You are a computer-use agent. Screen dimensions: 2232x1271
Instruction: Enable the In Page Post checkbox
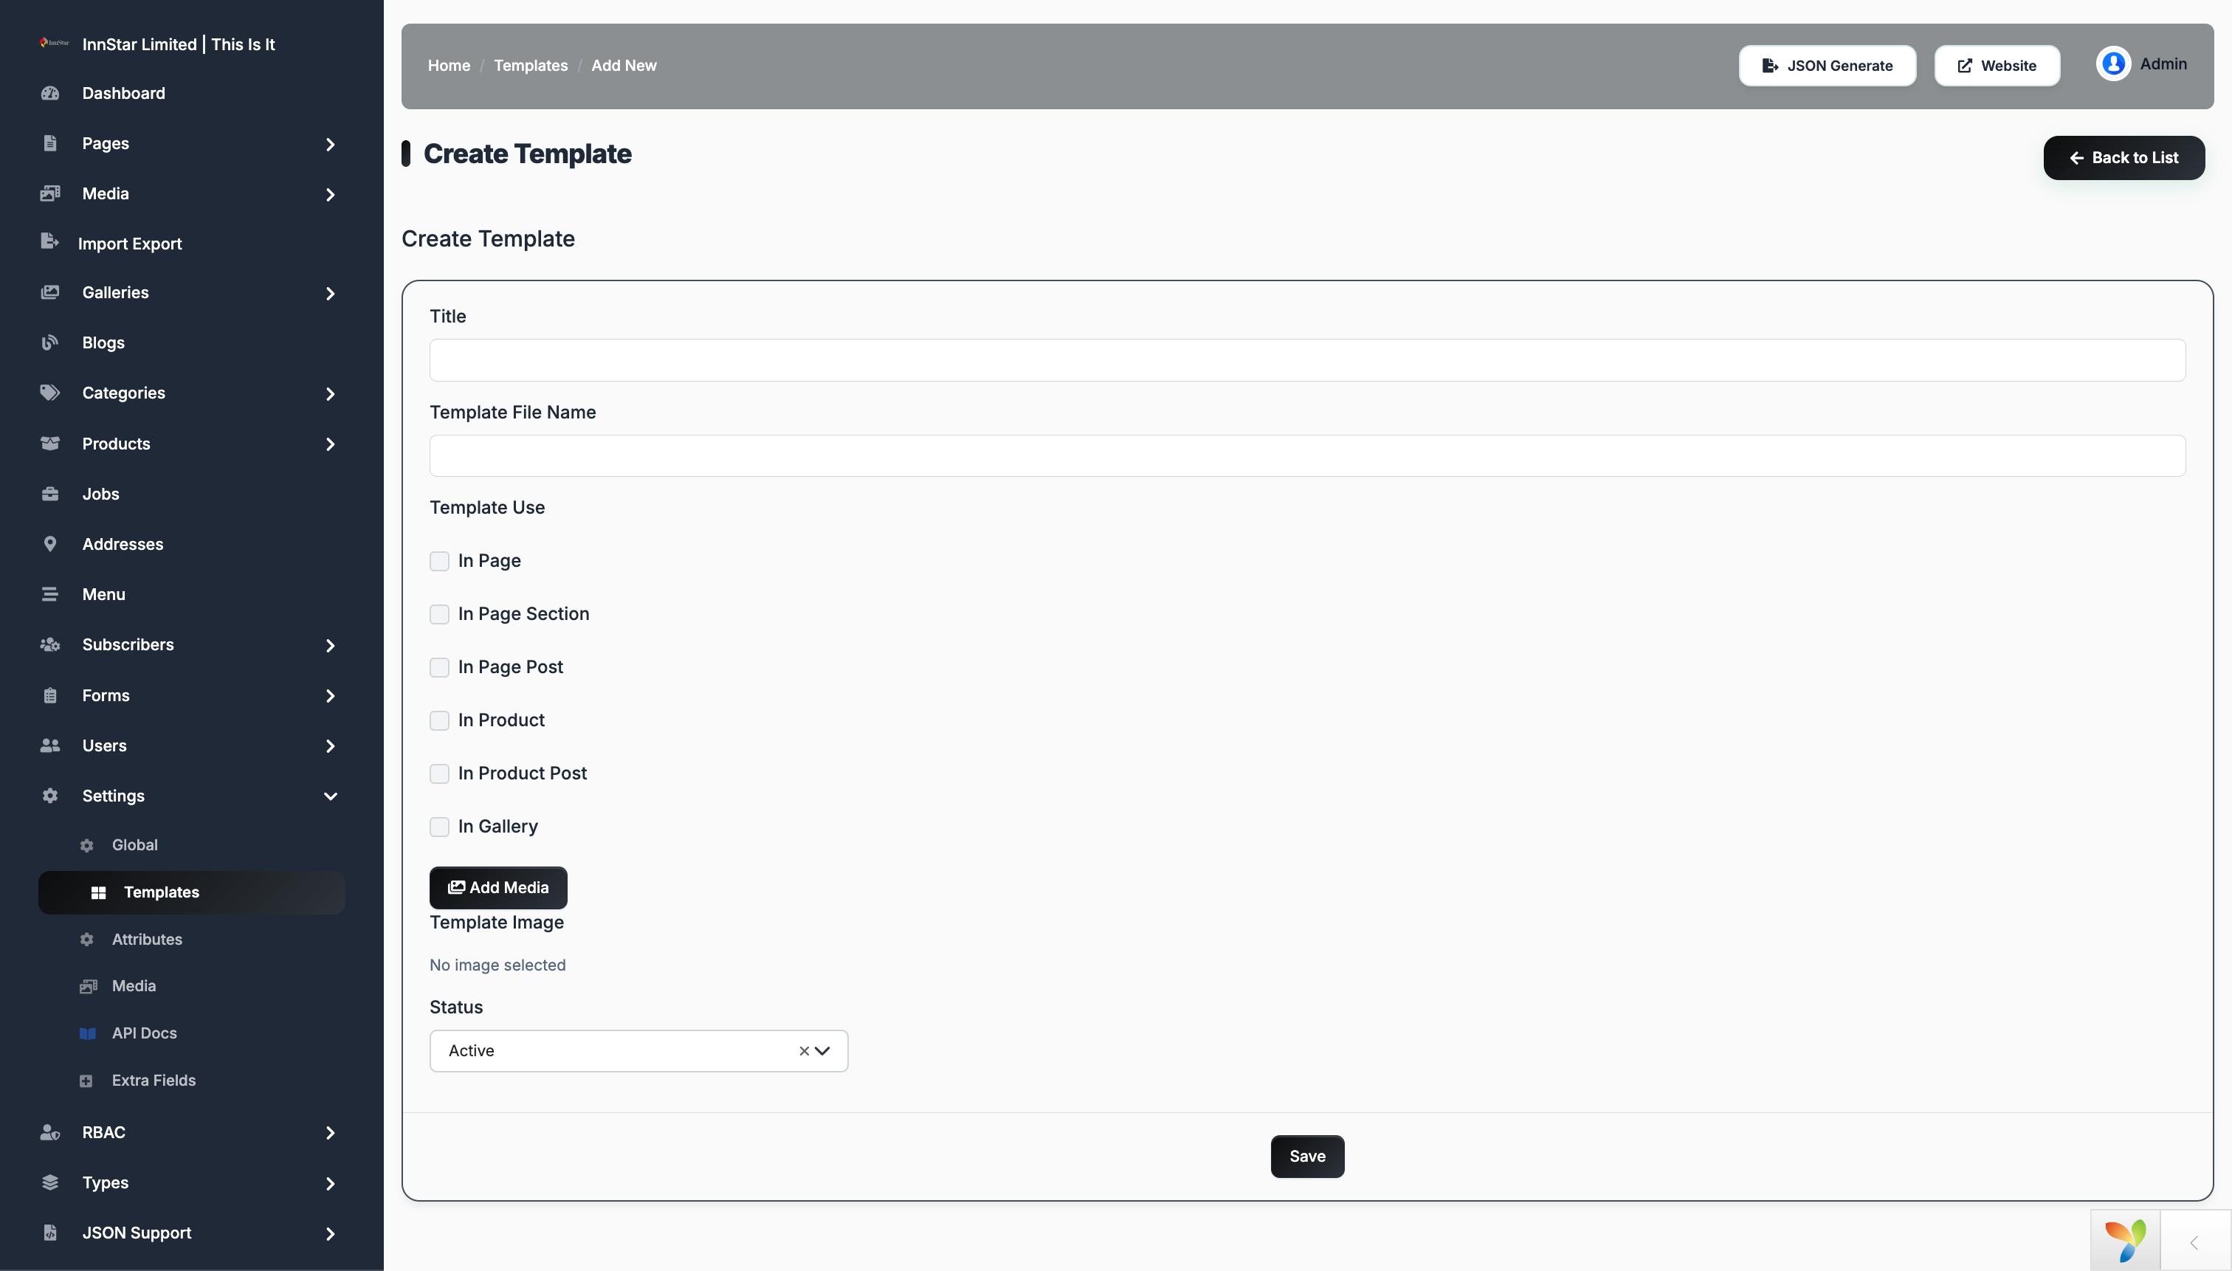tap(439, 668)
